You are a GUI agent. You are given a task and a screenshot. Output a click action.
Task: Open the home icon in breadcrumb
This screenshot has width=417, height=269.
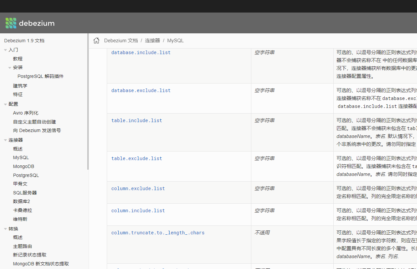tap(96, 41)
